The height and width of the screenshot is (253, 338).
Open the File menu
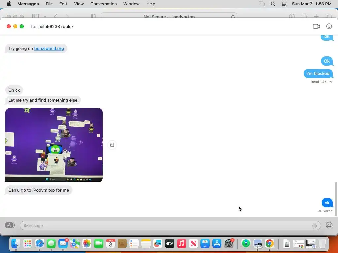[x=49, y=4]
